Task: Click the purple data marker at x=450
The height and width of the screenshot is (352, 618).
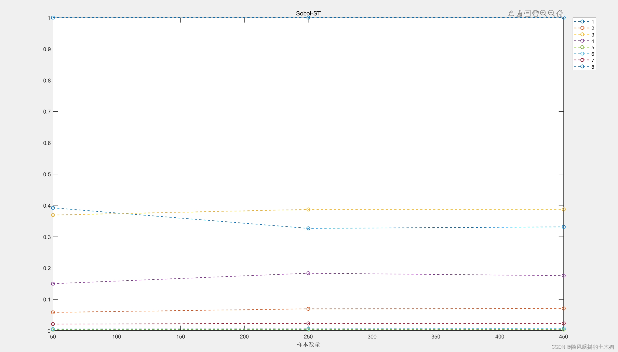Action: 563,276
